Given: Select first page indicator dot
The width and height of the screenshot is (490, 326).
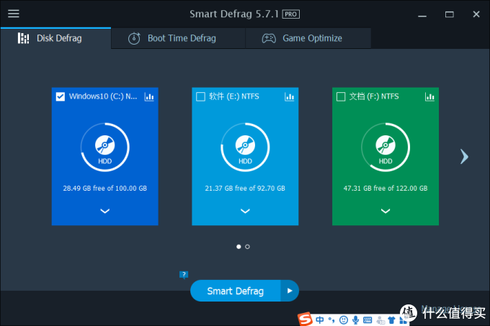Looking at the screenshot, I should pos(239,247).
